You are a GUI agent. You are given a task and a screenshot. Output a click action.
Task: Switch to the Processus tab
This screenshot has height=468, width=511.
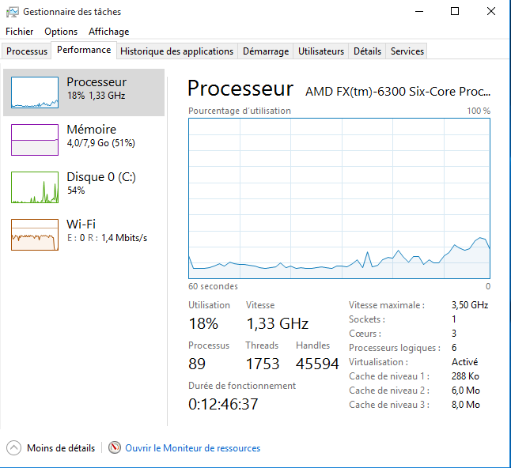(x=27, y=51)
